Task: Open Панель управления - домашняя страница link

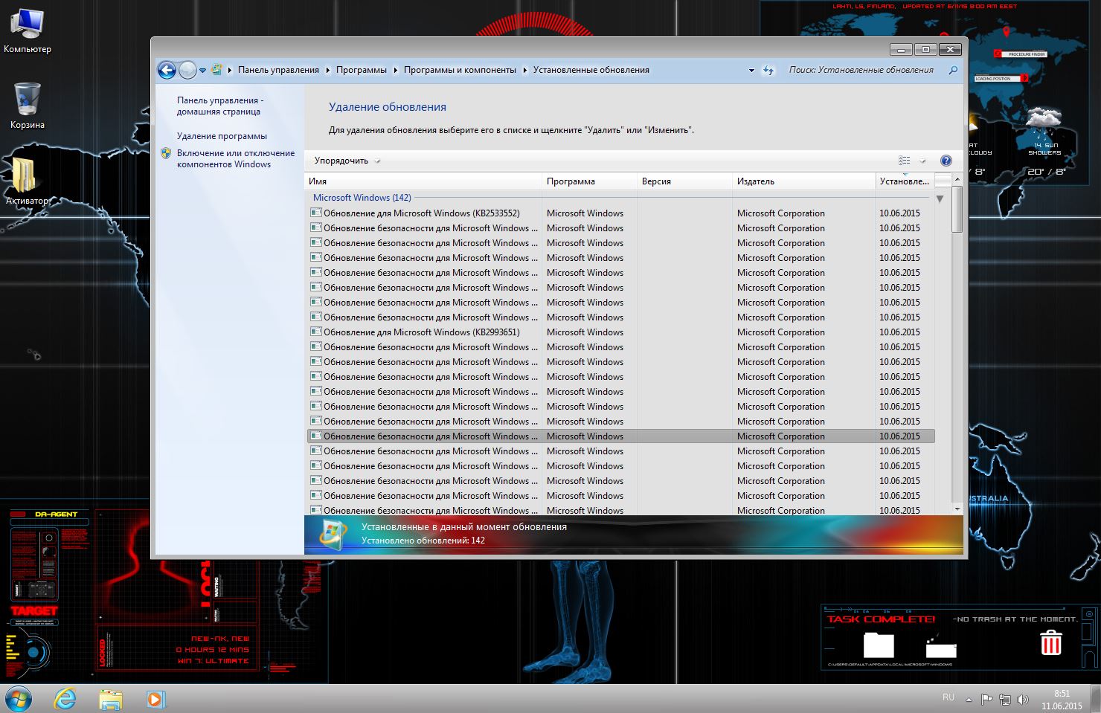Action: 219,106
